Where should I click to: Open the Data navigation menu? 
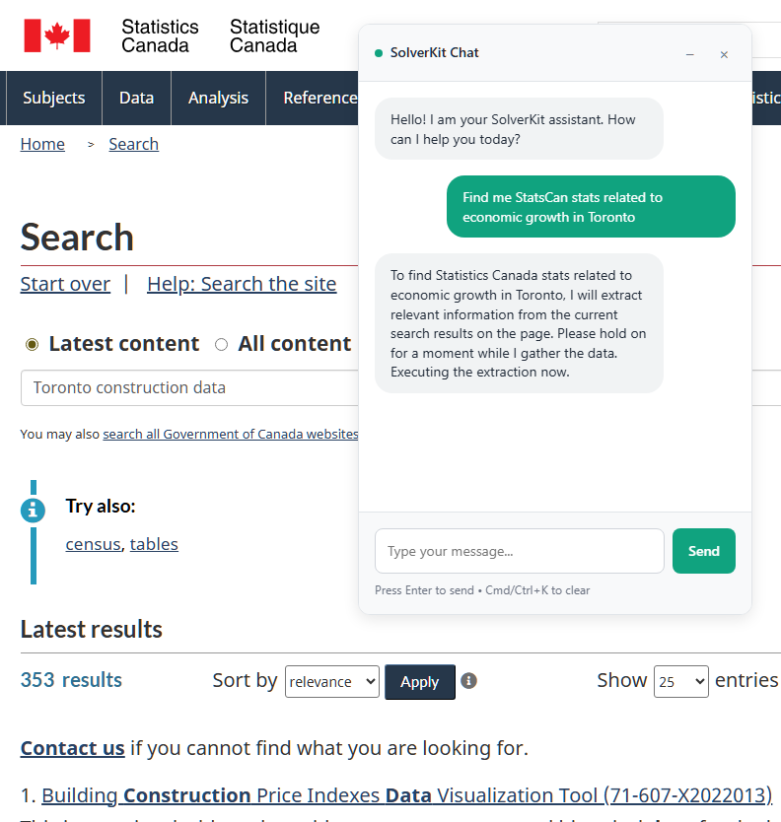click(136, 98)
